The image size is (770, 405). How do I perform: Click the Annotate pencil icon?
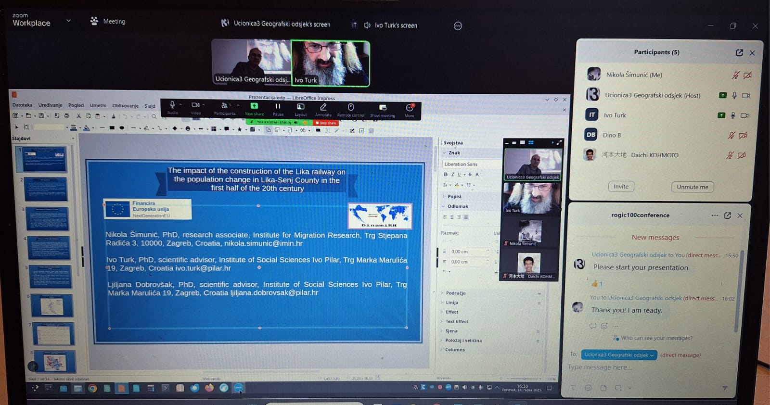click(323, 107)
